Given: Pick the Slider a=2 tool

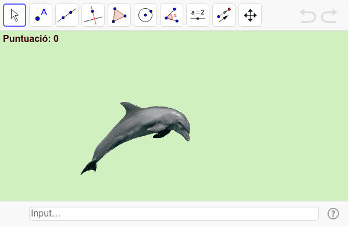Looking at the screenshot, I should (198, 15).
